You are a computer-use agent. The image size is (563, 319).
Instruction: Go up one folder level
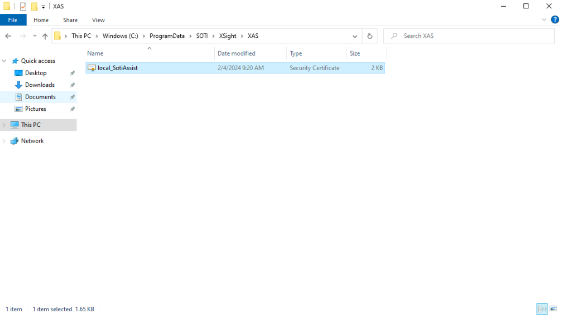(45, 36)
